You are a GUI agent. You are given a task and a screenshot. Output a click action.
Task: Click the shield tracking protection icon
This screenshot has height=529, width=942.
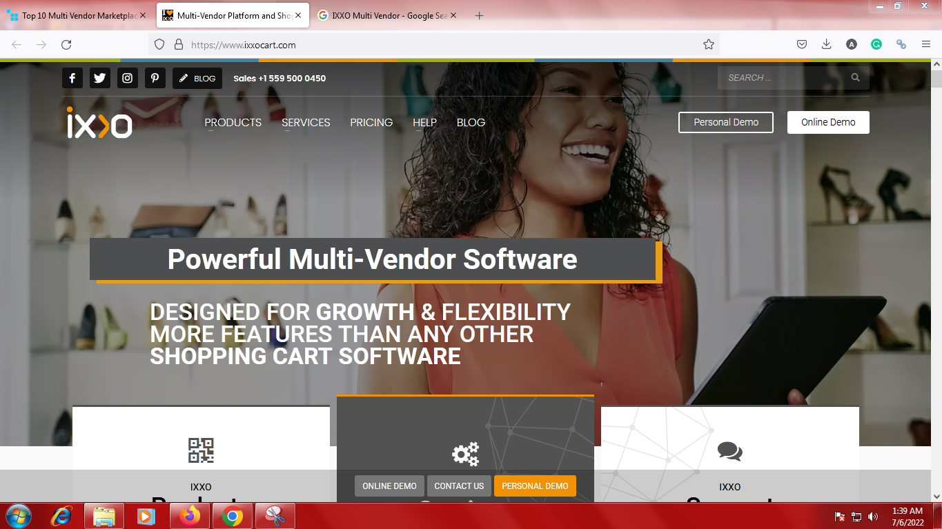[159, 44]
